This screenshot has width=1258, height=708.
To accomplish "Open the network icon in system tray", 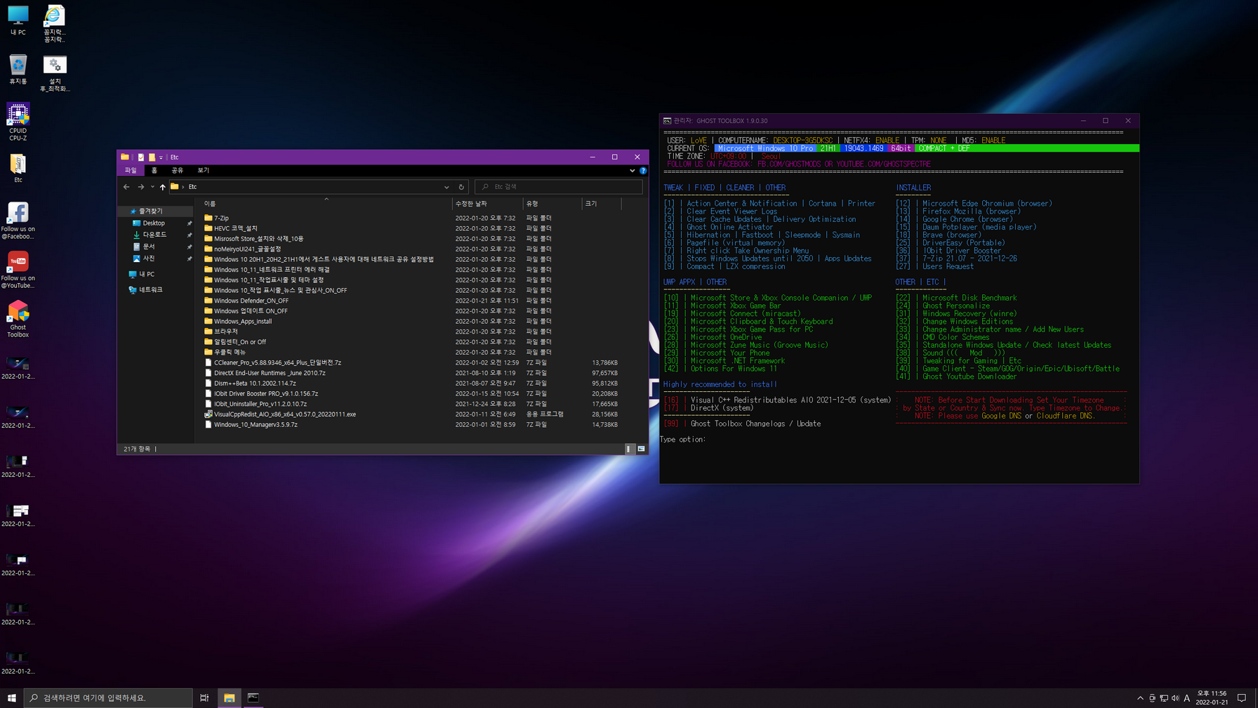I will [1164, 698].
